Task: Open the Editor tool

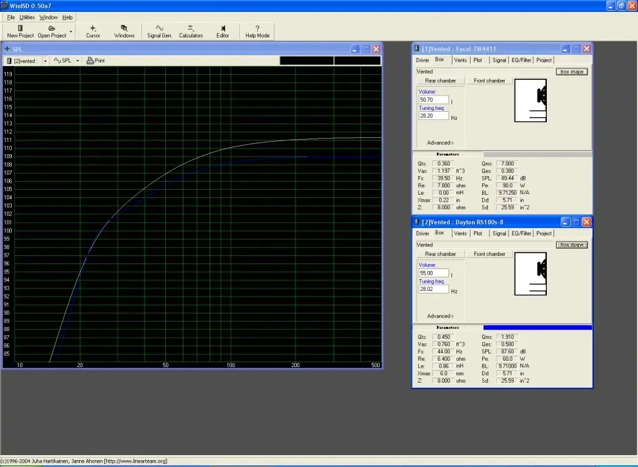Action: [223, 31]
